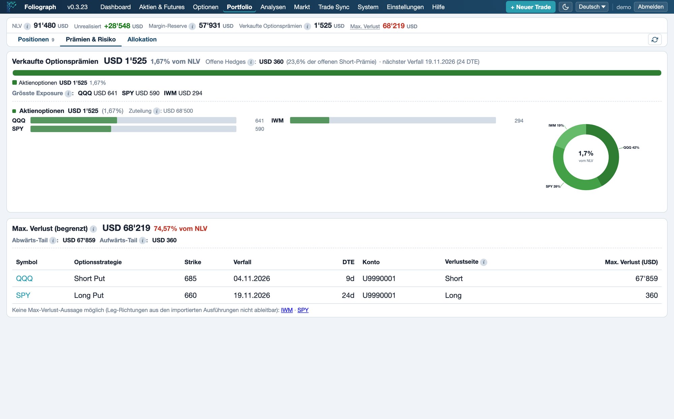This screenshot has height=419, width=674.
Task: Open Trade Sync menu item
Action: coord(334,7)
